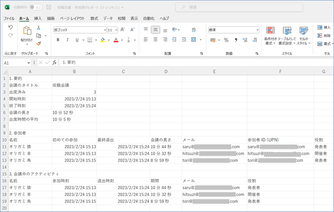334x212 pixels.
Task: Click the 条件付き書式 button
Action: 270,36
